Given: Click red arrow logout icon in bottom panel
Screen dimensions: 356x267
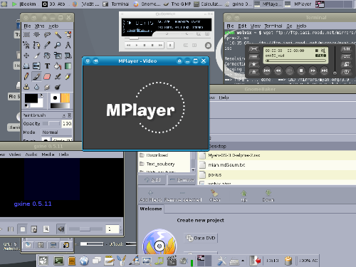Looking at the screenshot, I should tap(255, 261).
